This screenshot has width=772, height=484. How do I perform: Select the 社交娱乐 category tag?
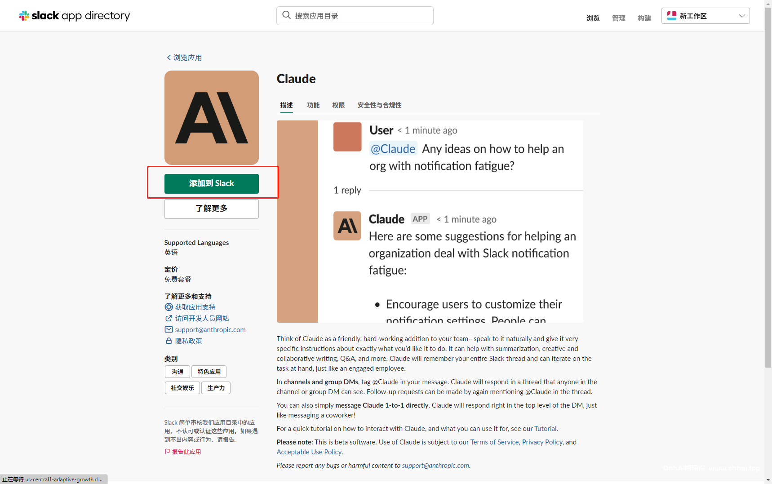click(x=182, y=388)
